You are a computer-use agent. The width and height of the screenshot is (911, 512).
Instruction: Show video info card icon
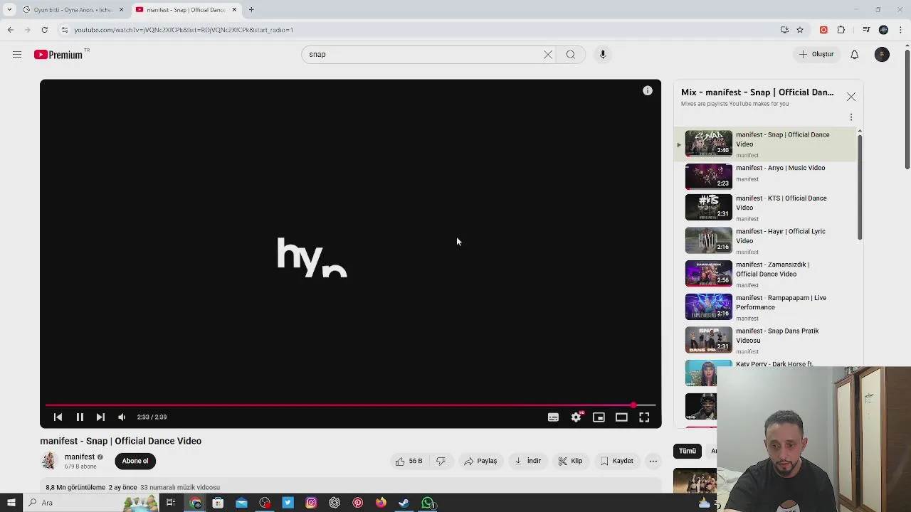point(648,91)
